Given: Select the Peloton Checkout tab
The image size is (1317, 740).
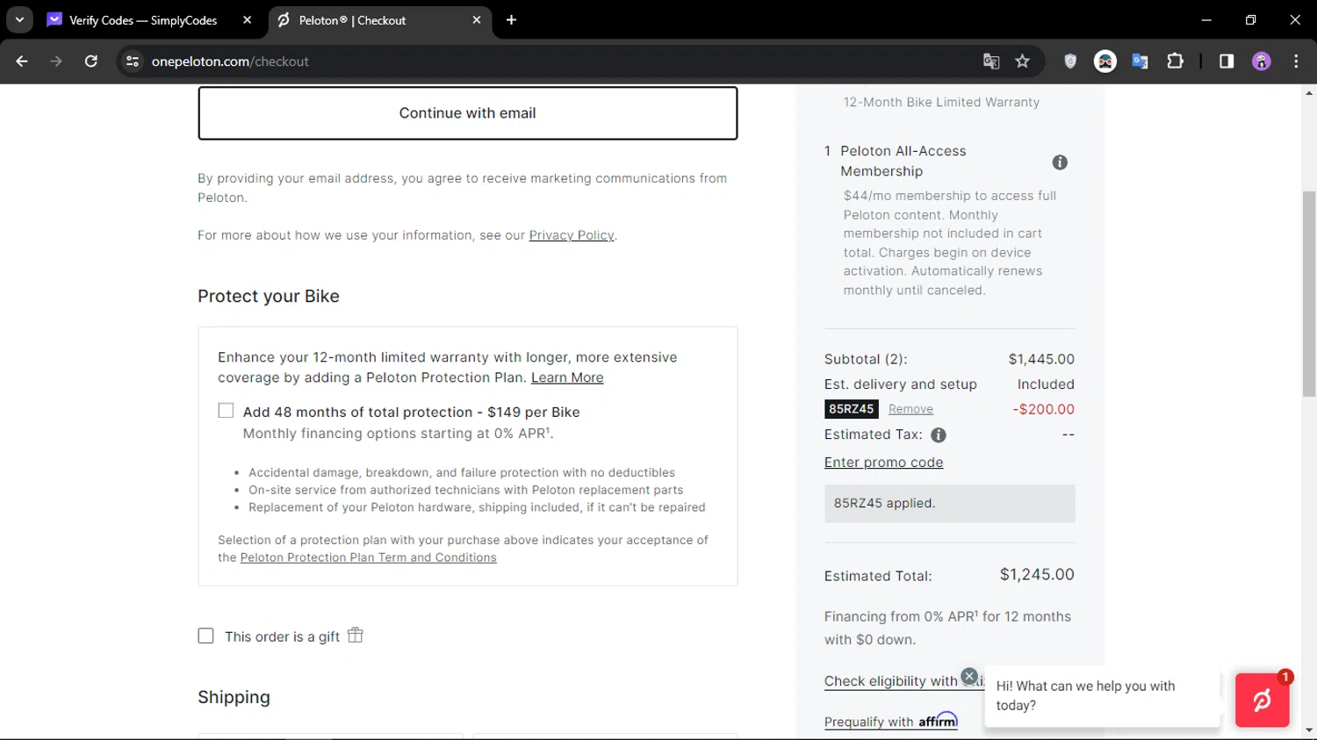Looking at the screenshot, I should point(352,20).
